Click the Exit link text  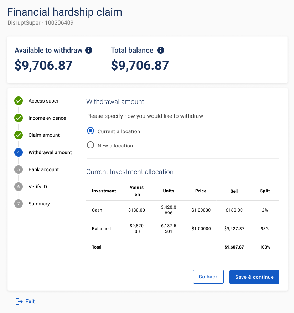pos(30,301)
